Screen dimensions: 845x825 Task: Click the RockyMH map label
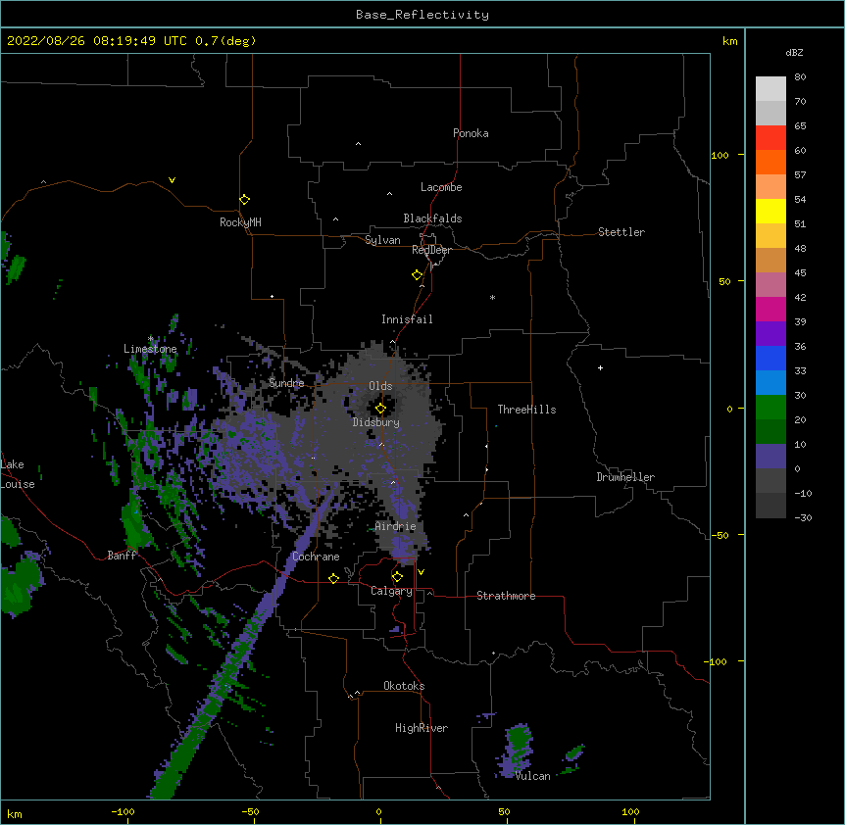(240, 222)
